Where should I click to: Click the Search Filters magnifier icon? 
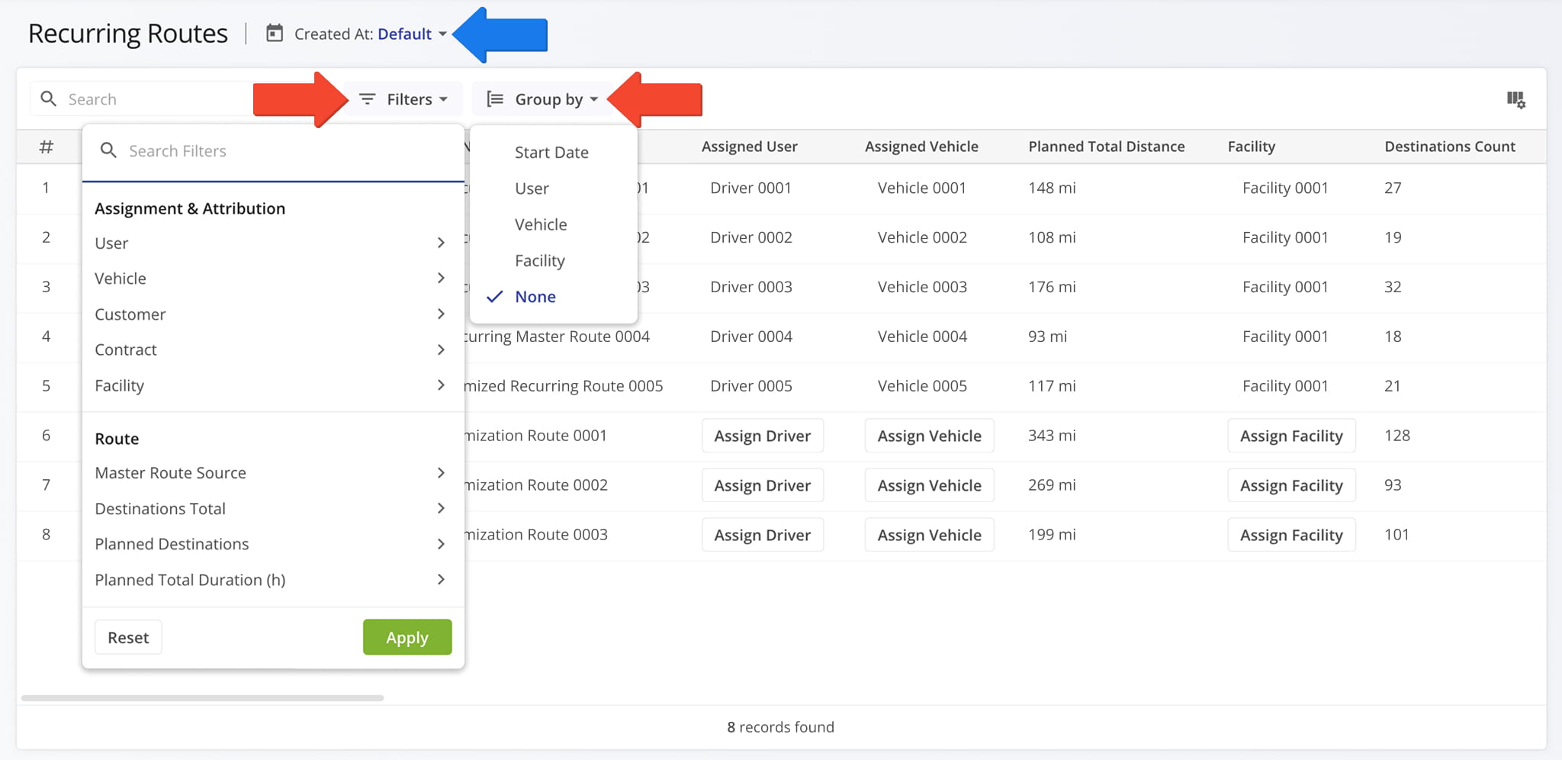pyautogui.click(x=109, y=151)
